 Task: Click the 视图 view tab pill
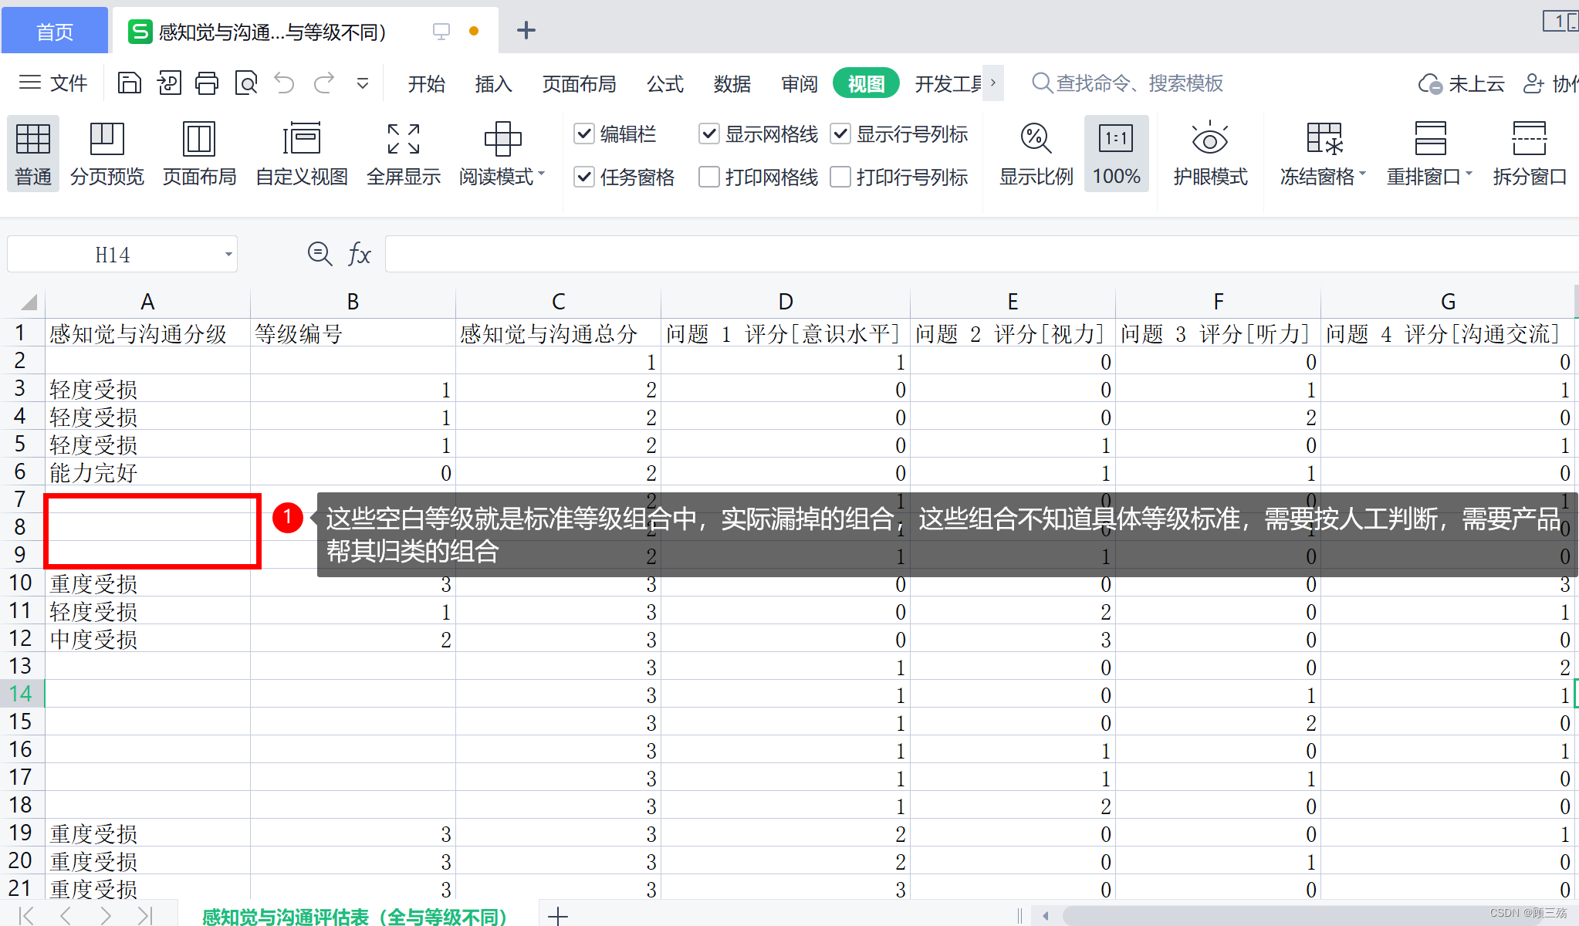point(866,83)
